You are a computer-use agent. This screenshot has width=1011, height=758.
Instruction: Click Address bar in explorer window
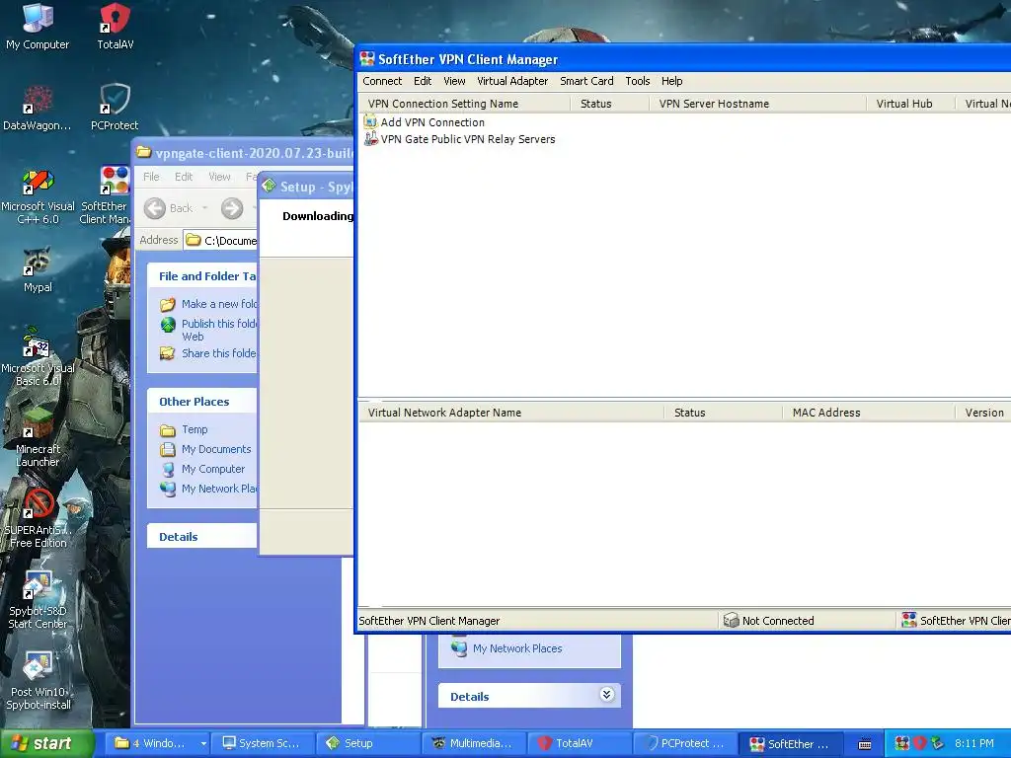[220, 241]
